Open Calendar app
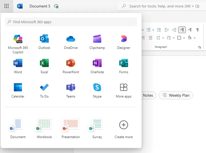This screenshot has width=206, height=153. point(18,91)
